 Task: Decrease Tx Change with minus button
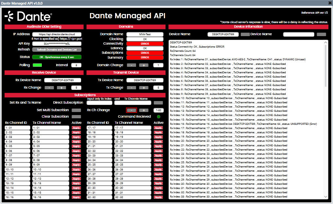point(131,88)
